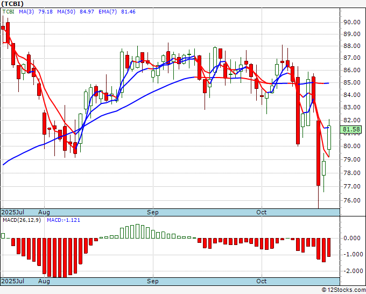The image size is (366, 294).
Task: Click Oct on the price chart date axis
Action: 261,212
